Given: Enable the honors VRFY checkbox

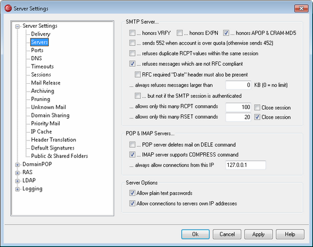Looking at the screenshot, I should coord(132,33).
